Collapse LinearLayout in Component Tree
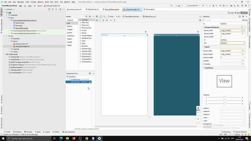Image resolution: width=251 pixels, height=141 pixels. pos(67,79)
